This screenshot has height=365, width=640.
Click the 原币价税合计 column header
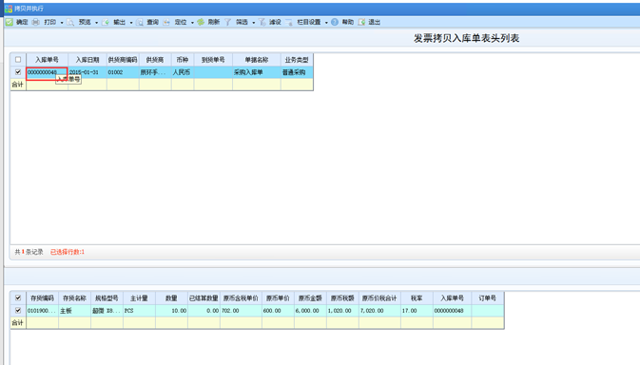pyautogui.click(x=379, y=298)
